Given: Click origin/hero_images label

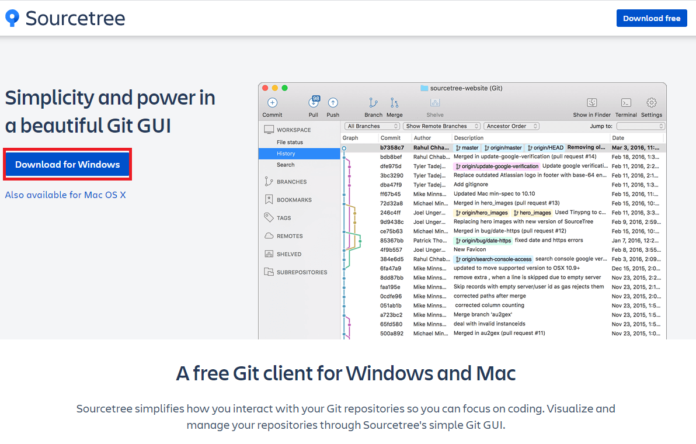Looking at the screenshot, I should tap(481, 213).
